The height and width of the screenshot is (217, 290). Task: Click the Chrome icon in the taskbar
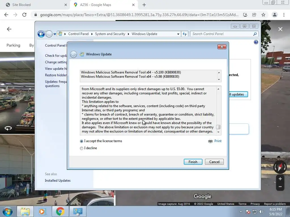pos(60,211)
